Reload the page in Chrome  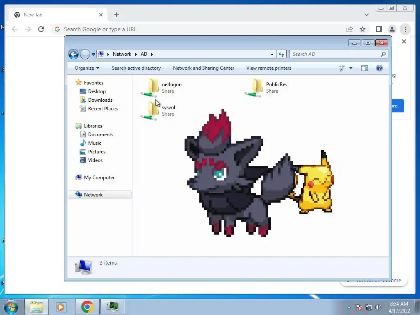pyautogui.click(x=41, y=29)
